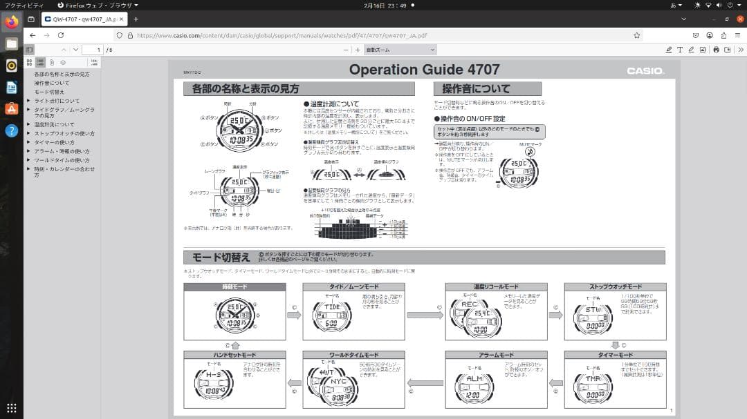Image resolution: width=747 pixels, height=419 pixels.
Task: Launch Files from the dock
Action: pyautogui.click(x=12, y=43)
